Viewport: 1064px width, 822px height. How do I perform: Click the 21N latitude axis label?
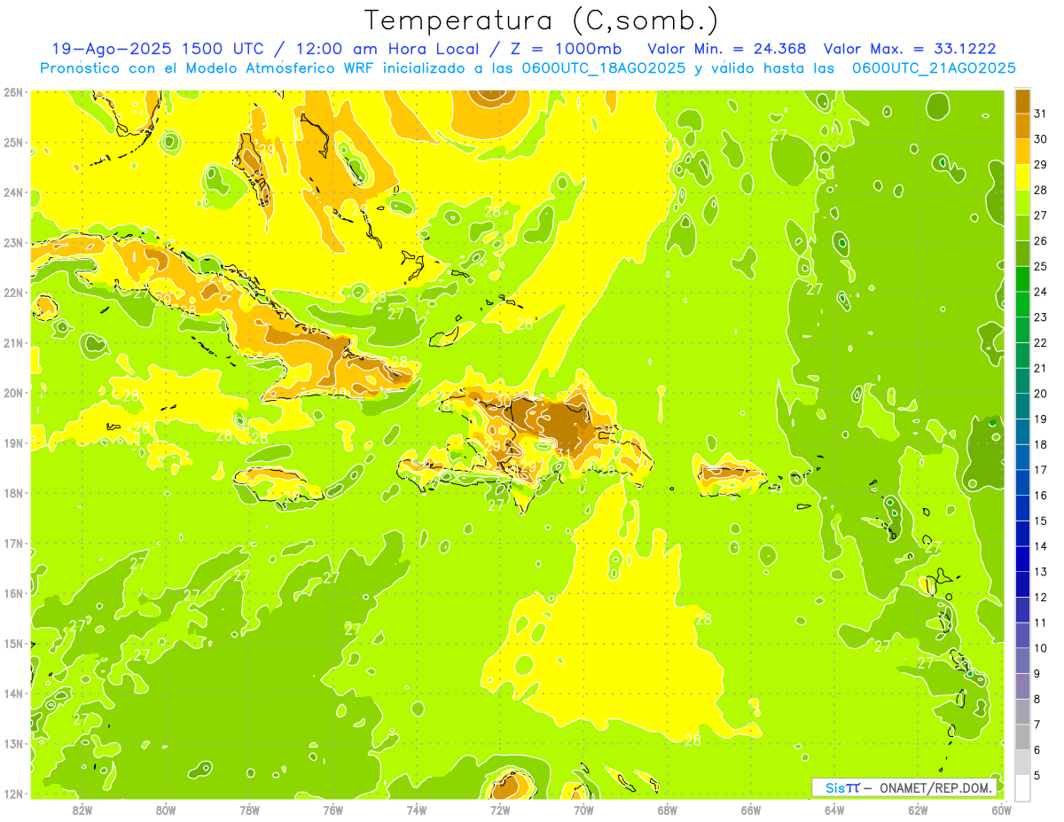coord(13,343)
